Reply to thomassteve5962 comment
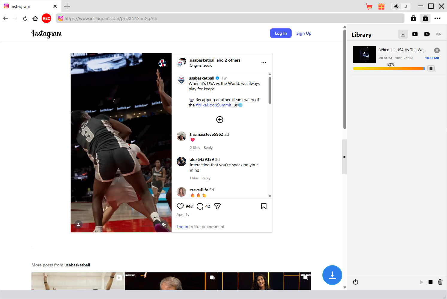 tap(208, 148)
